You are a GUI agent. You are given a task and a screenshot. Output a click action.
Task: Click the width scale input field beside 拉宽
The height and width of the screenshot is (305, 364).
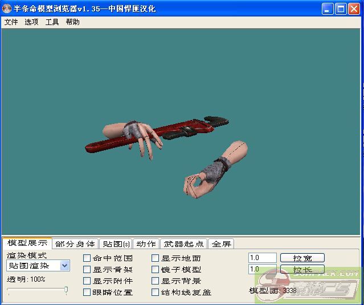click(262, 258)
